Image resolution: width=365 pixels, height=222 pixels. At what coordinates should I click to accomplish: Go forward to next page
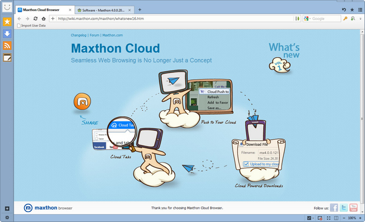(x=27, y=19)
